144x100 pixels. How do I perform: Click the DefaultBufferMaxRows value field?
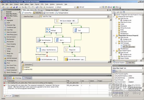click(x=135, y=76)
